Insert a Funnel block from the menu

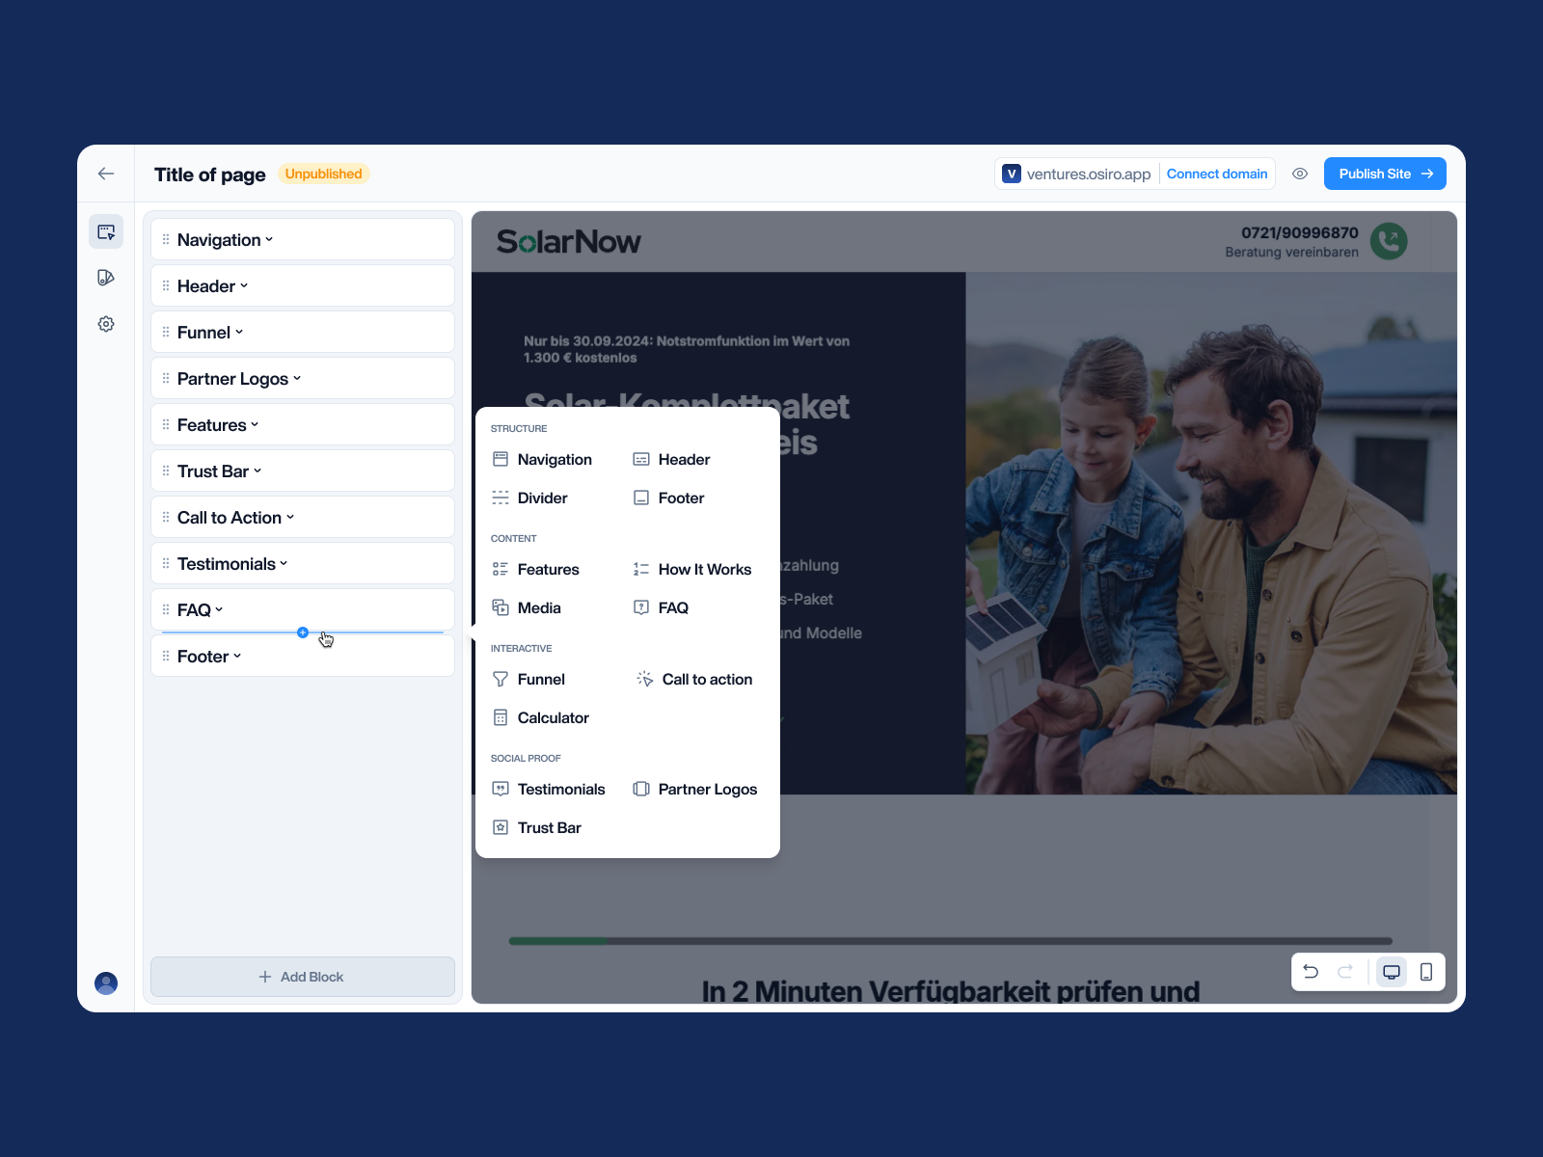point(528,679)
